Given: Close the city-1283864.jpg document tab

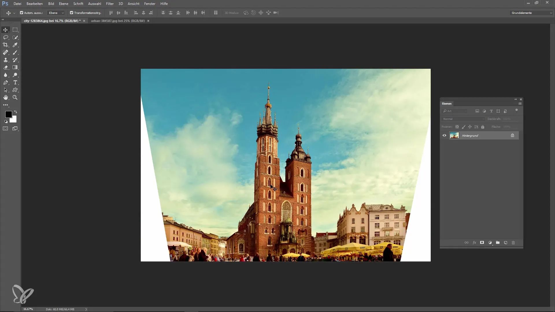Looking at the screenshot, I should (x=84, y=21).
